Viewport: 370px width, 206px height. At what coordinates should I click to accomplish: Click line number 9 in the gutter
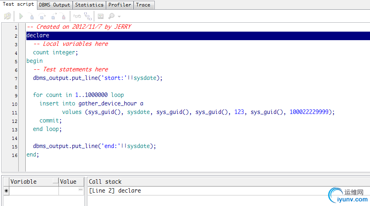click(x=16, y=96)
